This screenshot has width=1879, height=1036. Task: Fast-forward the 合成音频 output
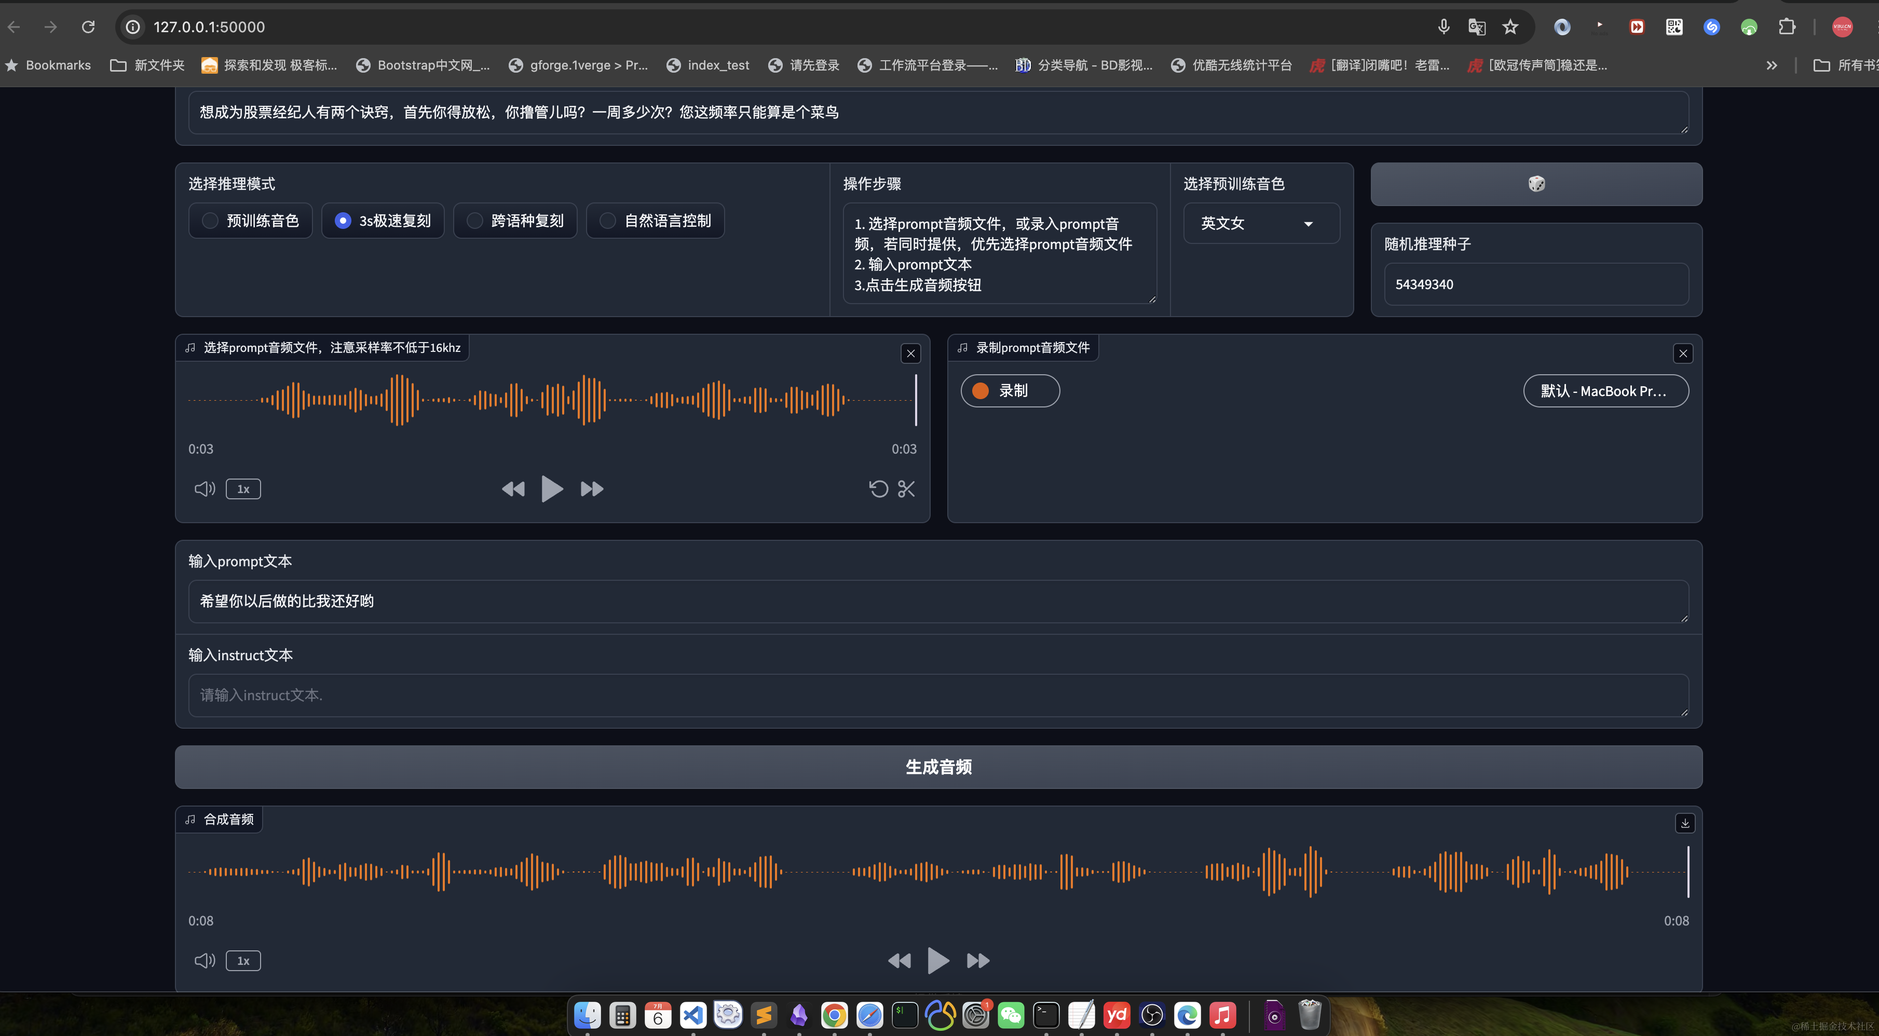tap(978, 961)
